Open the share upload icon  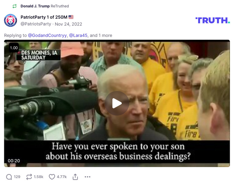75,177
